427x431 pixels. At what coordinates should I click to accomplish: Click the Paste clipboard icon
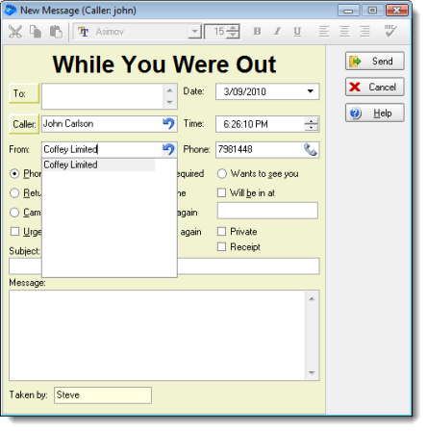point(56,32)
